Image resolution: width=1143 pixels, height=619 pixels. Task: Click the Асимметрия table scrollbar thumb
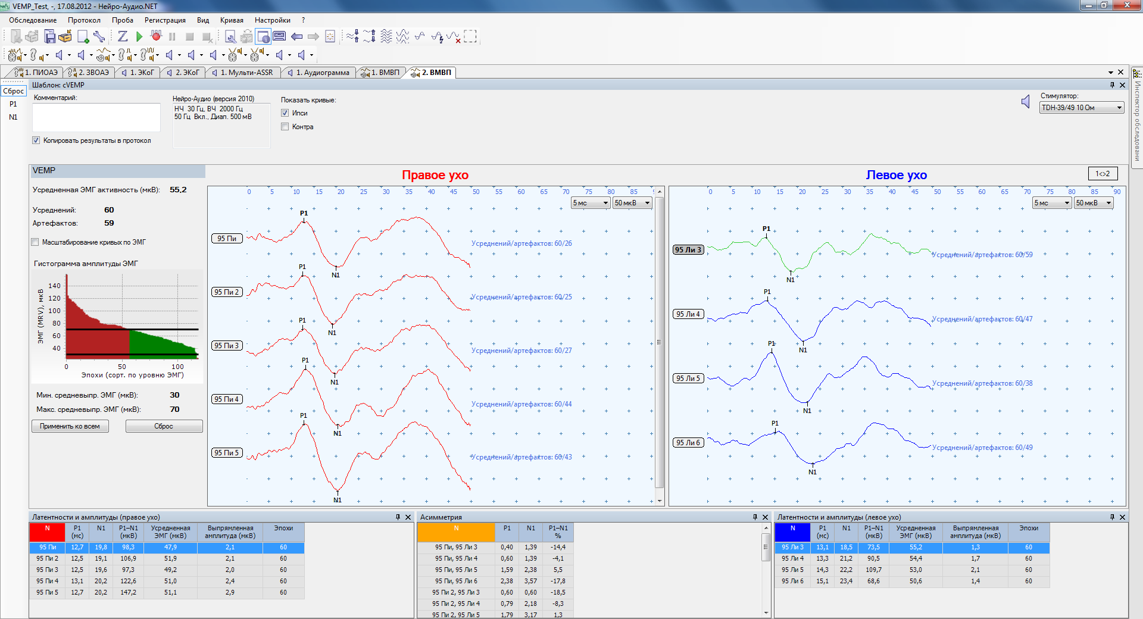coord(766,547)
